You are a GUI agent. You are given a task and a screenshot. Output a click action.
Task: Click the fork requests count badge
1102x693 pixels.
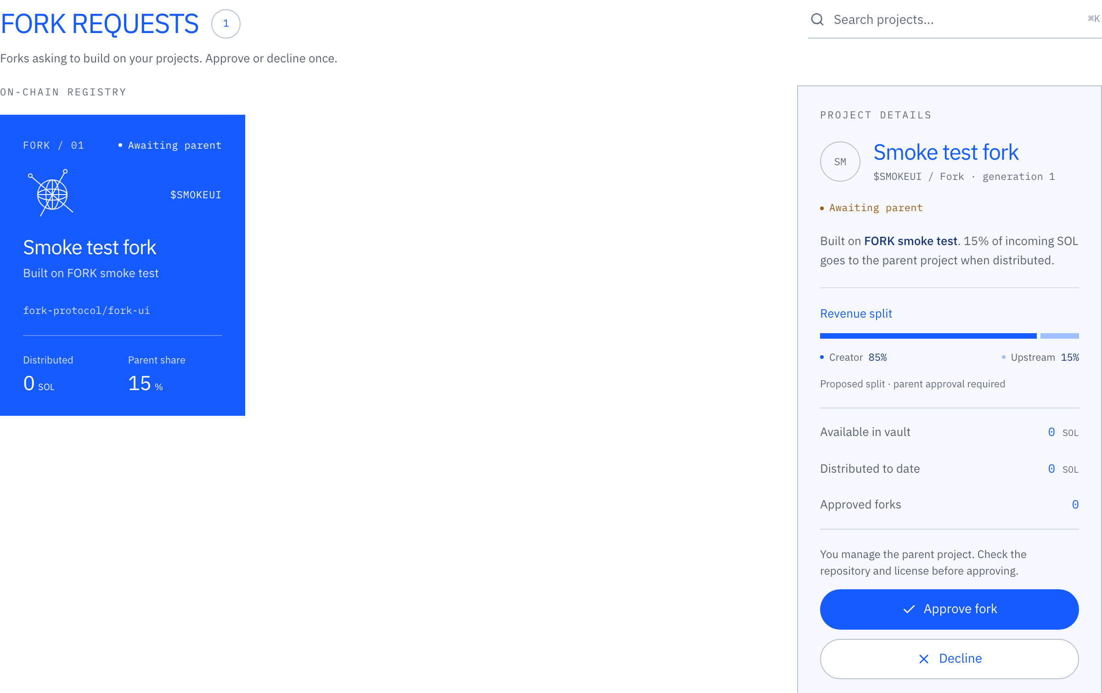coord(225,23)
